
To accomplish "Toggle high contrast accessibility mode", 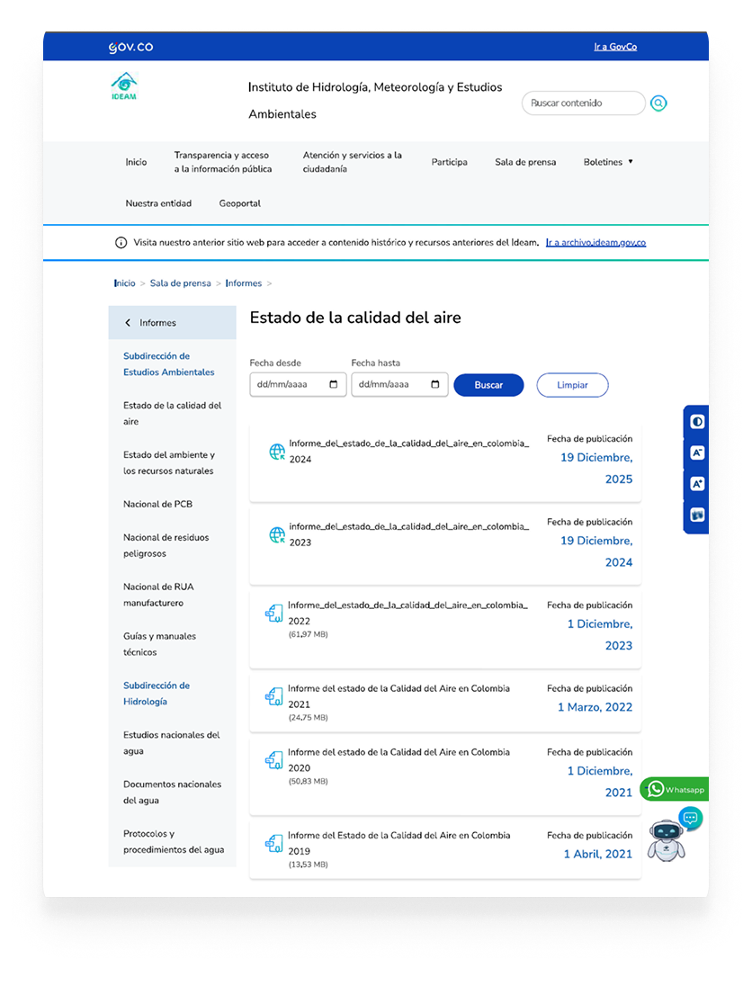I will tap(697, 422).
